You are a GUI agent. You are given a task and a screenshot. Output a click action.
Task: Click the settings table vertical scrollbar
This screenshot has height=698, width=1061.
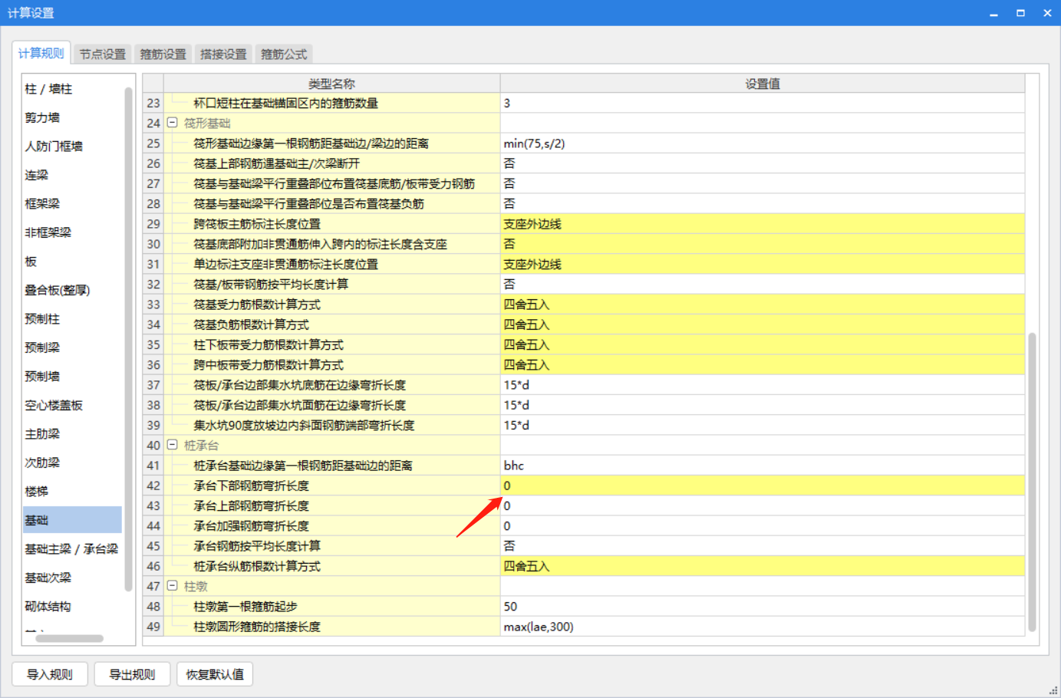pos(1033,482)
